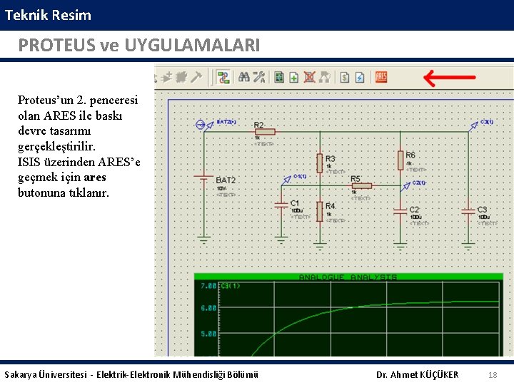514x385 pixels.
Task: Click the Remove Sheet red cross icon
Action: coord(309,77)
